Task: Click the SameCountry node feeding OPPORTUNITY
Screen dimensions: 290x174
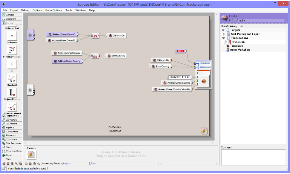Action: [x=161, y=67]
